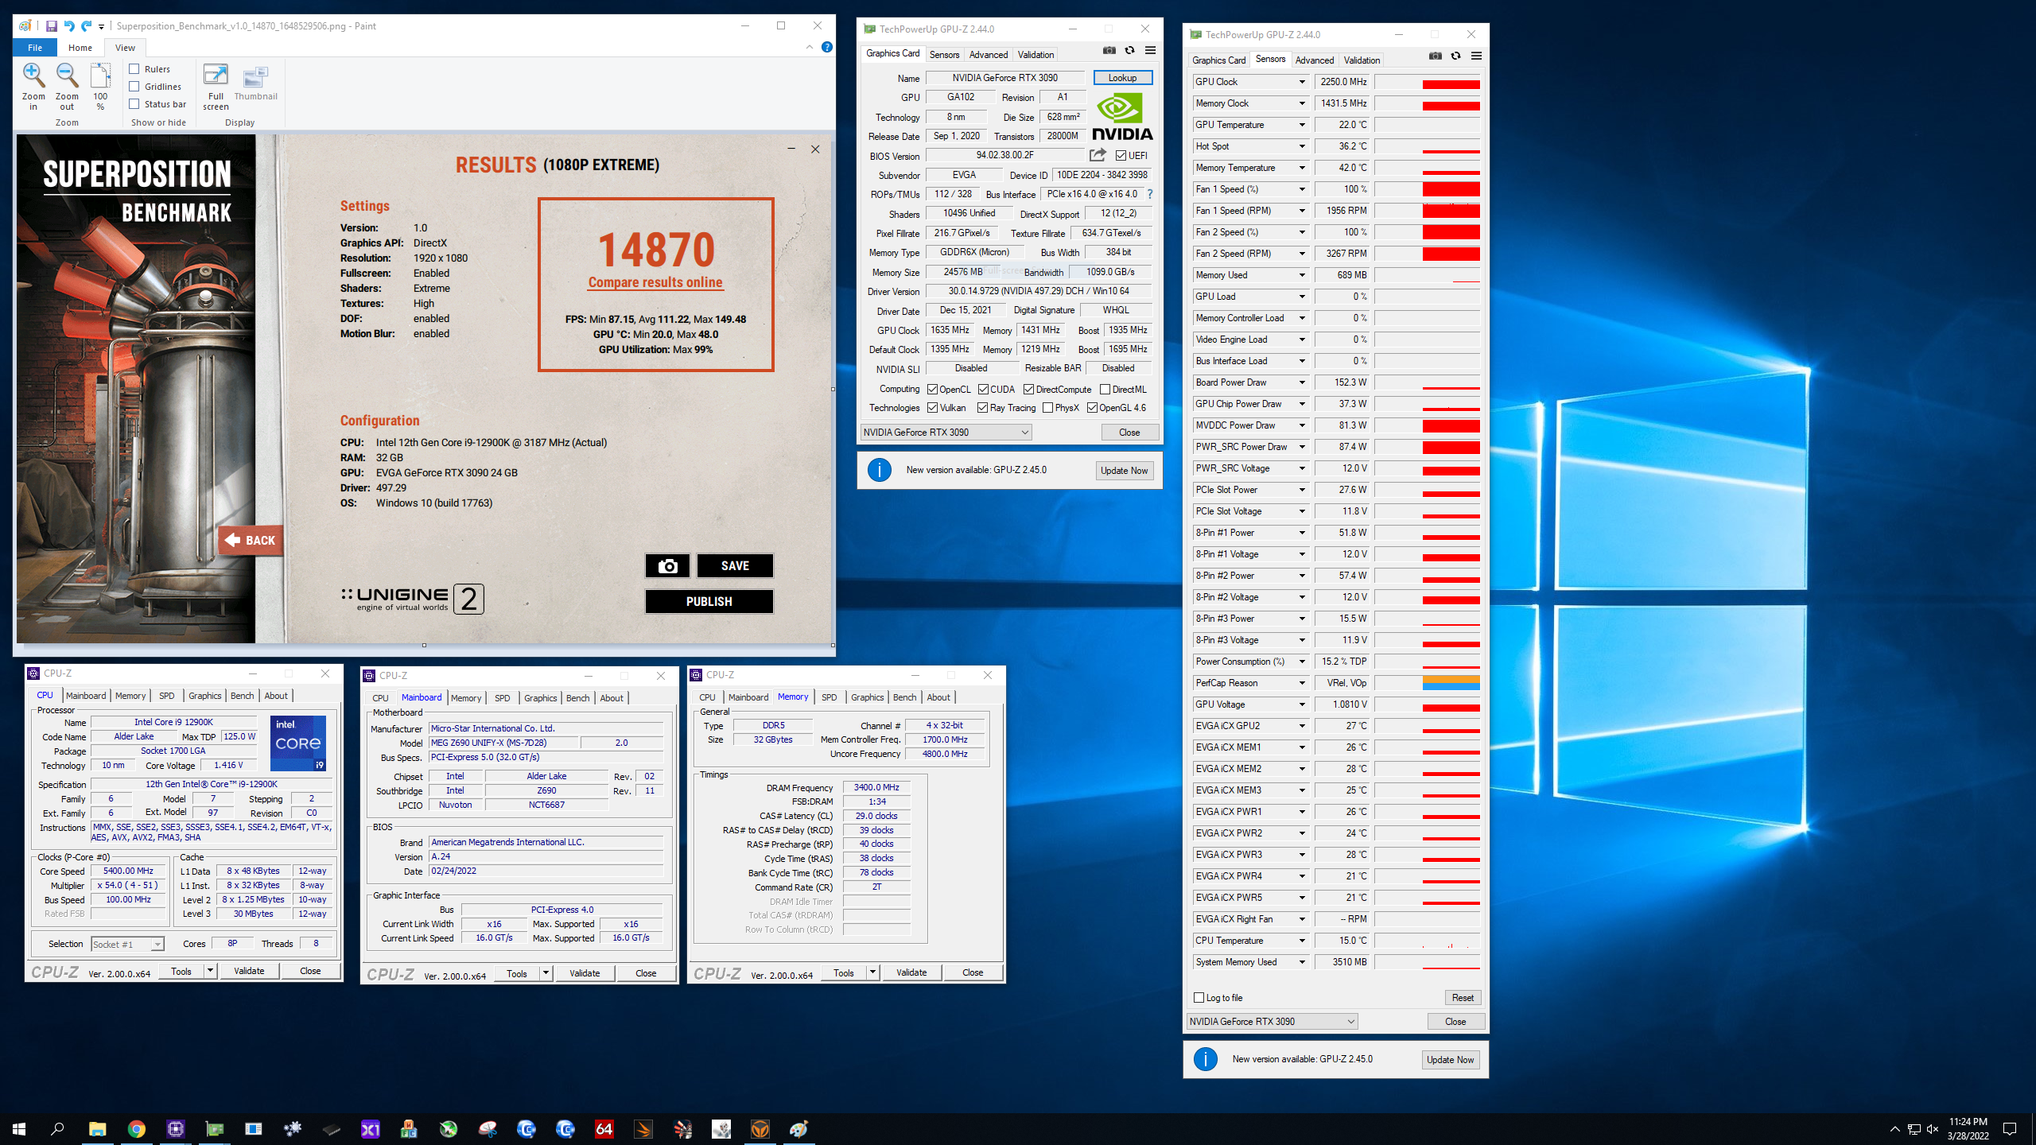Open Paint help question icon
This screenshot has height=1145, width=2036.
[x=827, y=47]
